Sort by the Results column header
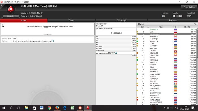The height and width of the screenshot is (111, 198). click(x=187, y=27)
